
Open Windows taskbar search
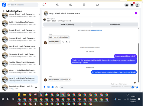8,99
